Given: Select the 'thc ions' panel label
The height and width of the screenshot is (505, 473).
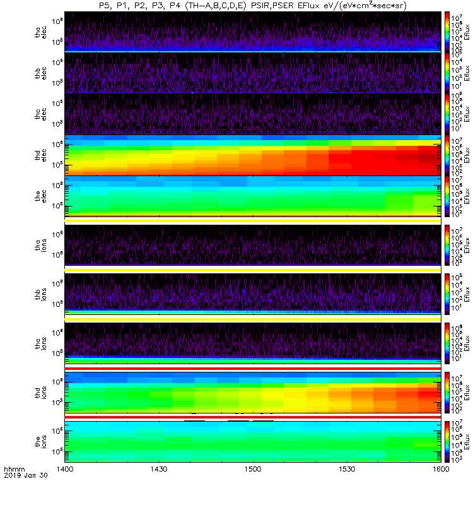Looking at the screenshot, I should [x=40, y=343].
